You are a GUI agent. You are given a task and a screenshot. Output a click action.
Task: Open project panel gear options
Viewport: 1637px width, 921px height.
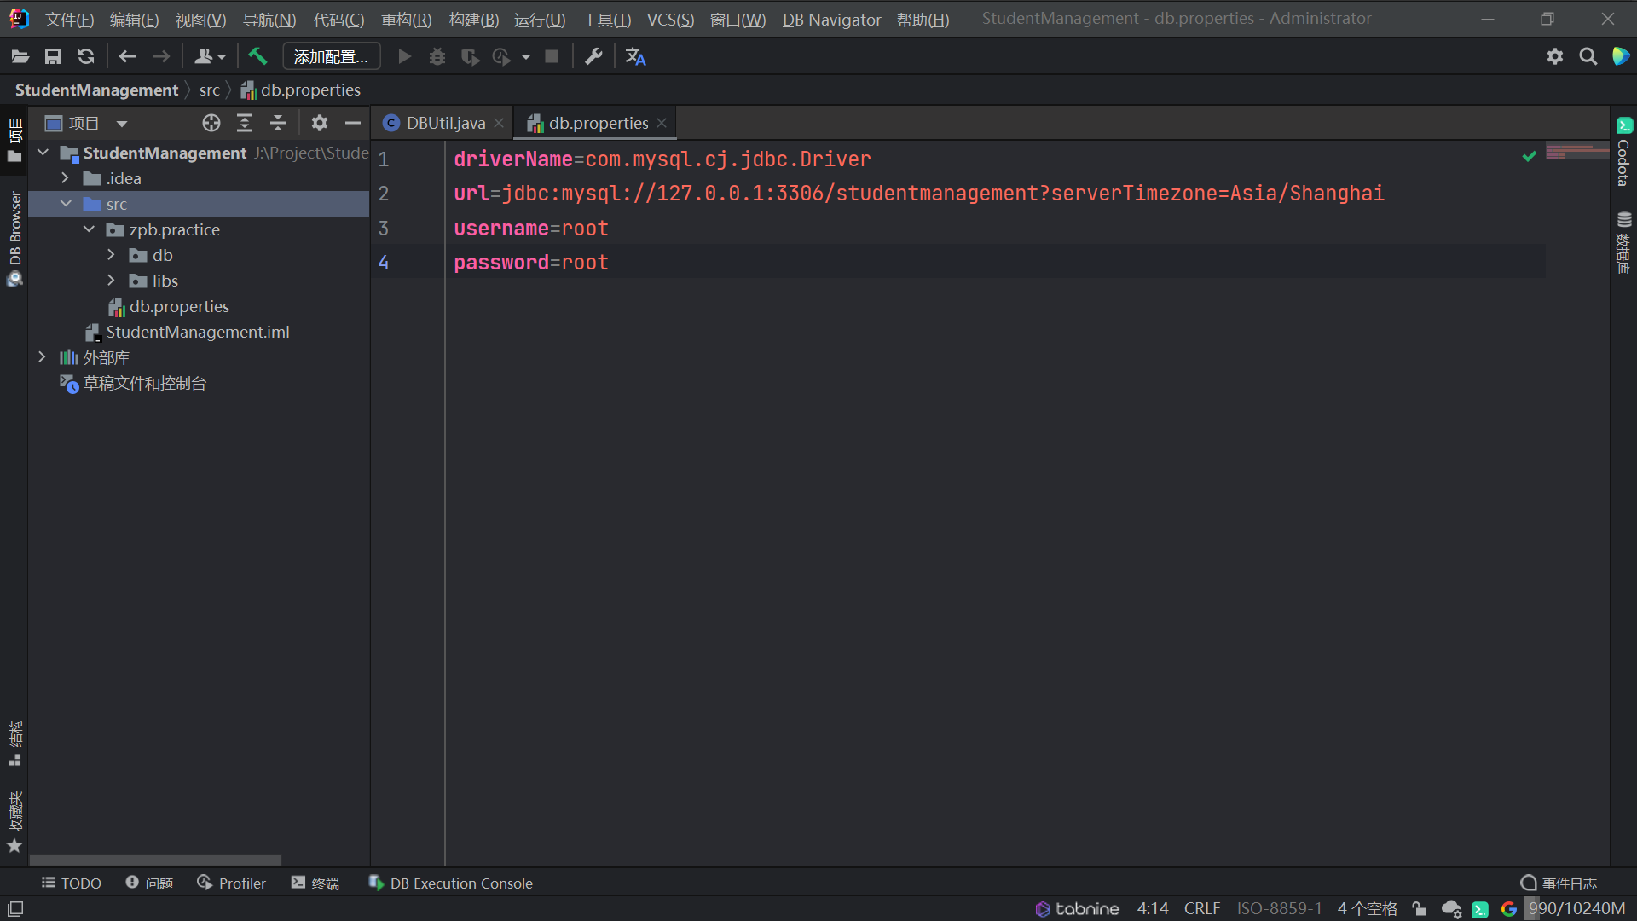(x=319, y=124)
